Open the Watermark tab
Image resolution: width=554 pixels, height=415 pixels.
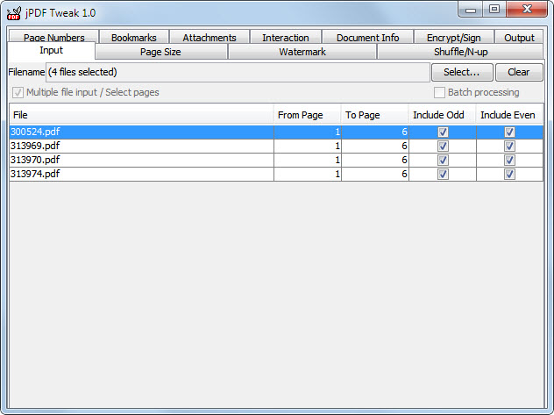pos(302,52)
